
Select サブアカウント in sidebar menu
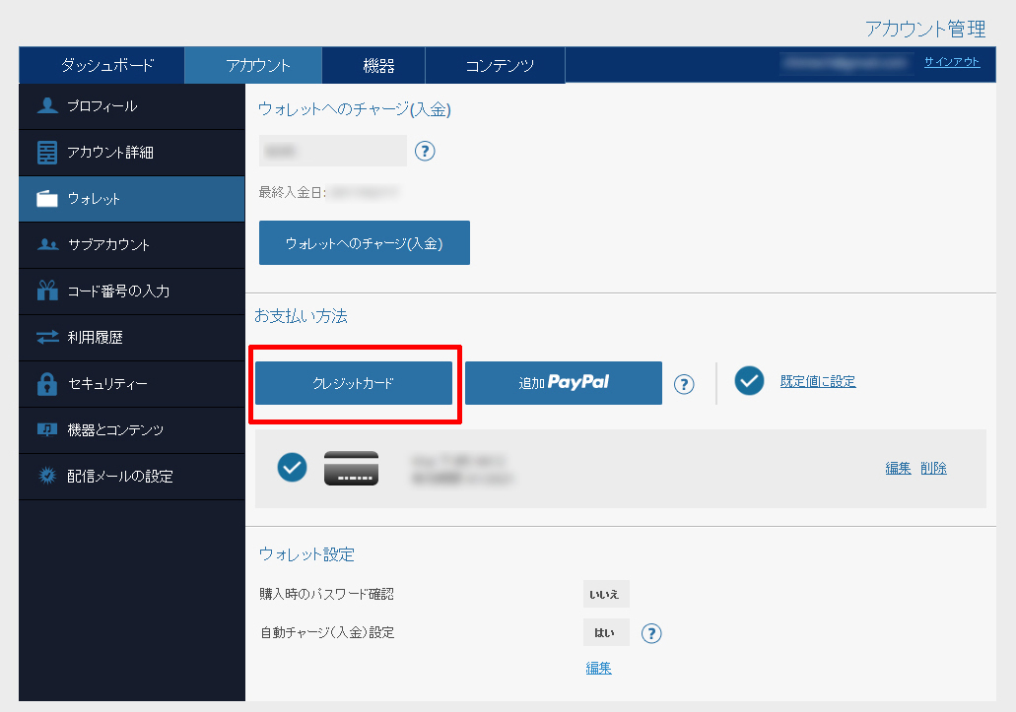(132, 245)
